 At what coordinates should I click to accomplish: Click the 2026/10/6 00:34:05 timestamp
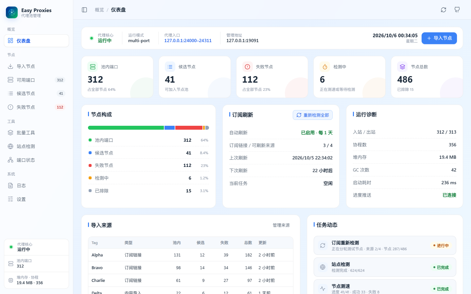[x=395, y=35]
